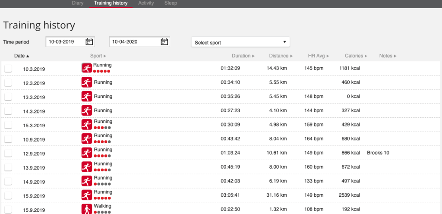Click running icon for the 12.9.2019 session
The width and height of the screenshot is (442, 214).
pos(87,153)
